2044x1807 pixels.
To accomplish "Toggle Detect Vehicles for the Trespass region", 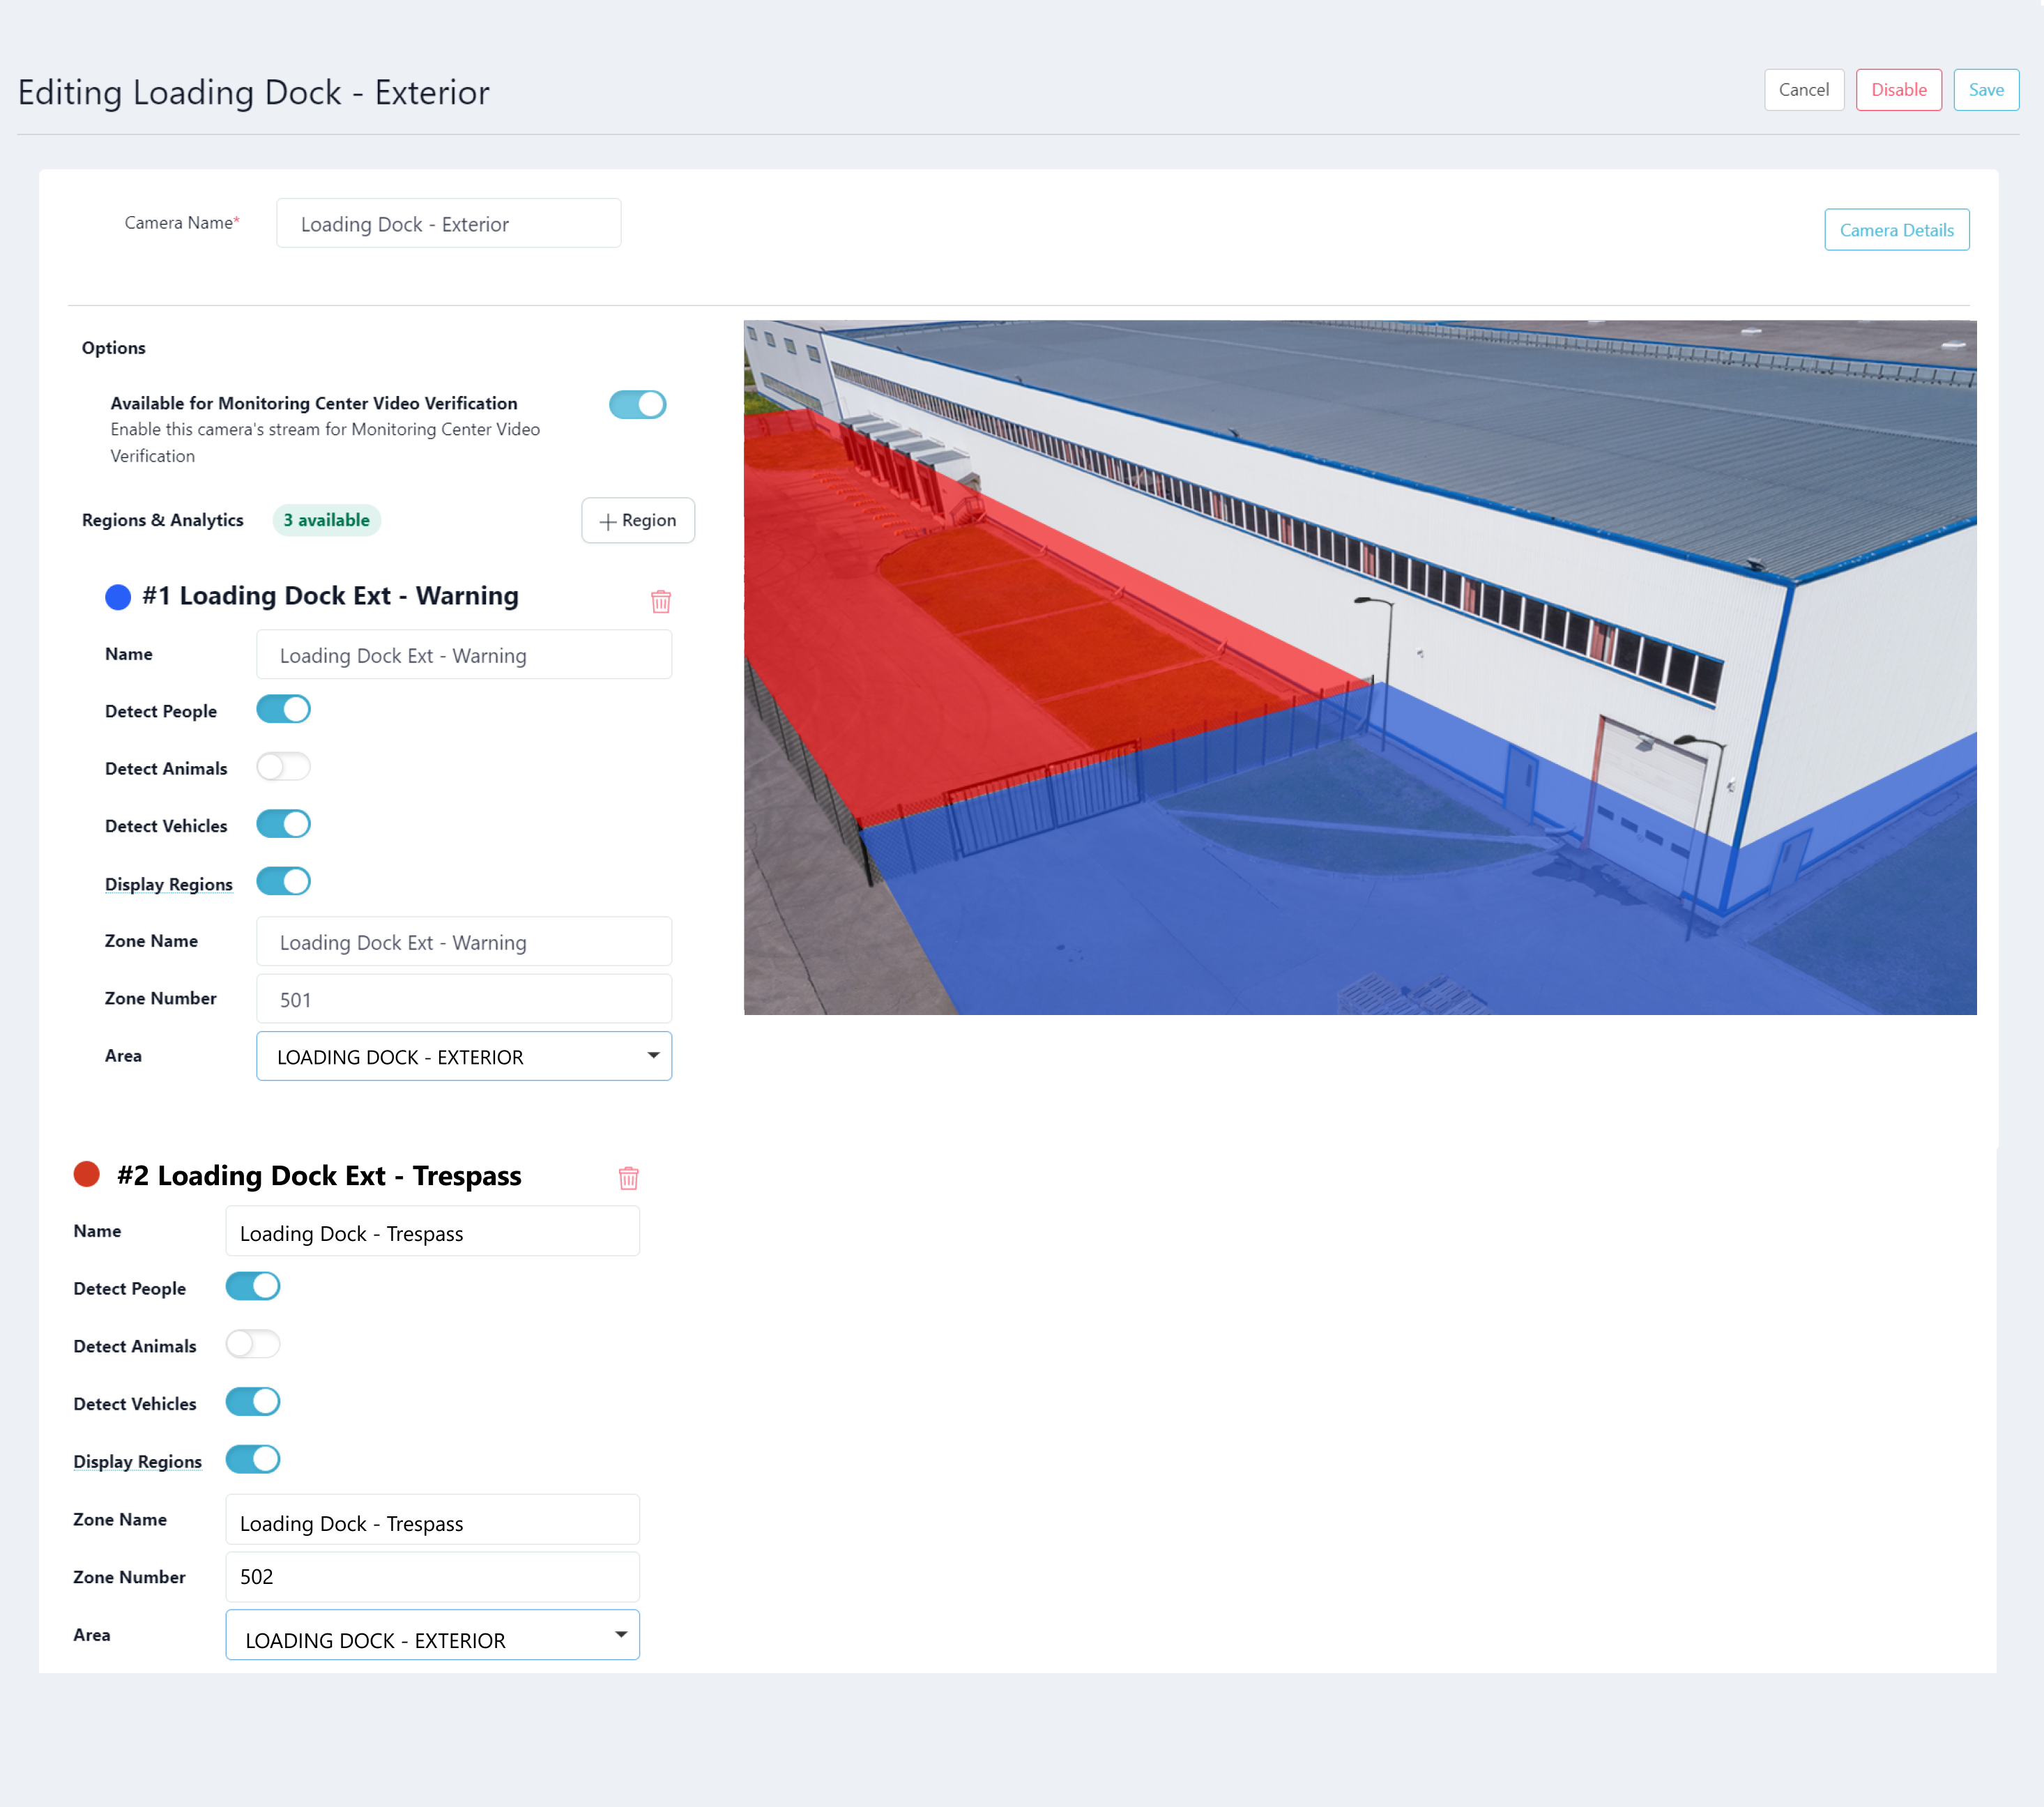I will point(253,1402).
